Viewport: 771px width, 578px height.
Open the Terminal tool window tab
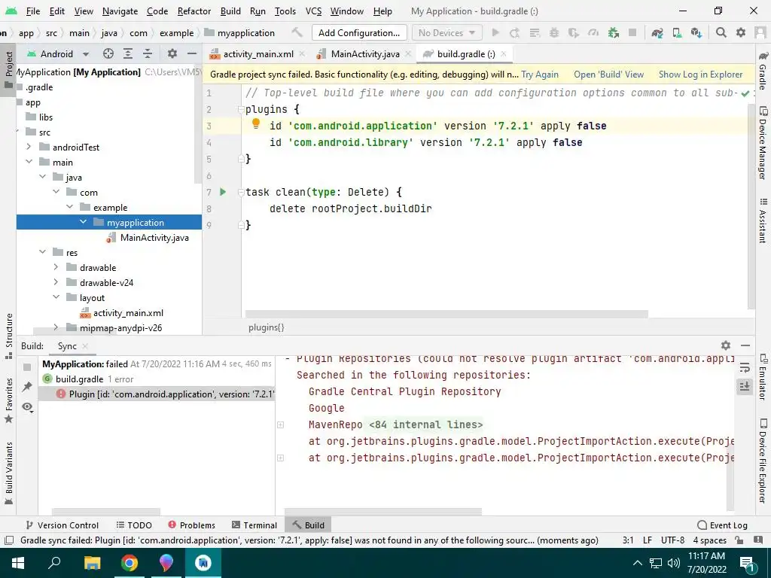(x=254, y=525)
